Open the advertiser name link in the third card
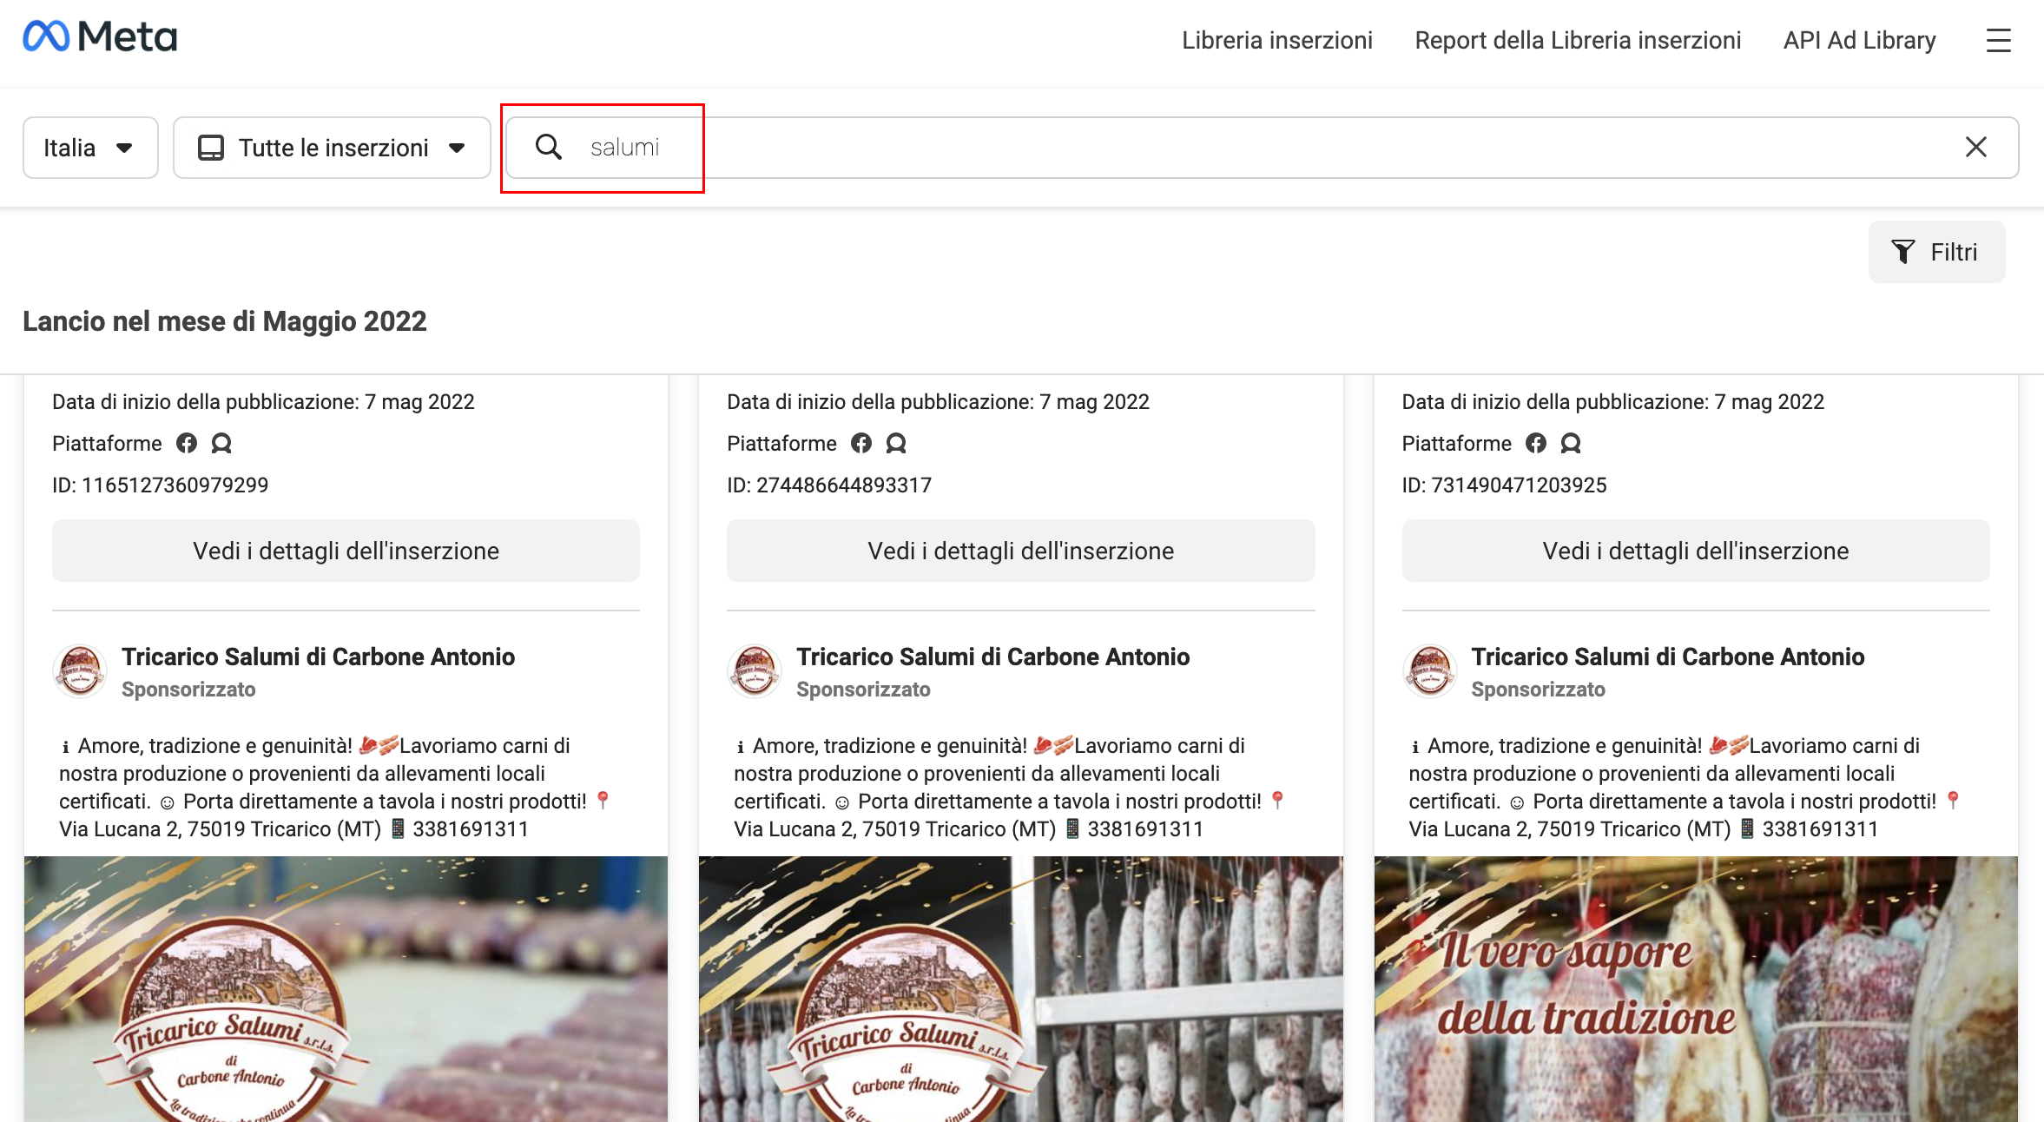 coord(1667,657)
